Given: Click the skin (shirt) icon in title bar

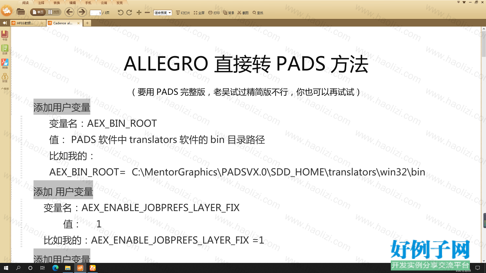Looking at the screenshot, I should [464, 2].
